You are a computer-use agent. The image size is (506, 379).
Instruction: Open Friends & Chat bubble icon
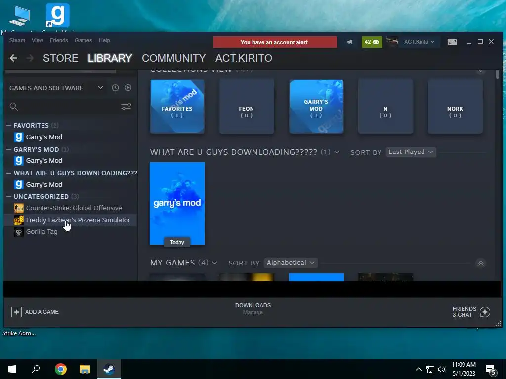pos(485,312)
